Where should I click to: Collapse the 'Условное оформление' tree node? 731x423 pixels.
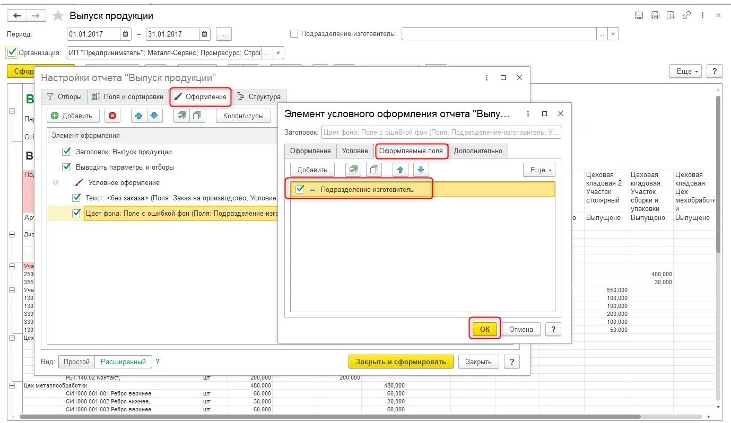click(x=55, y=182)
